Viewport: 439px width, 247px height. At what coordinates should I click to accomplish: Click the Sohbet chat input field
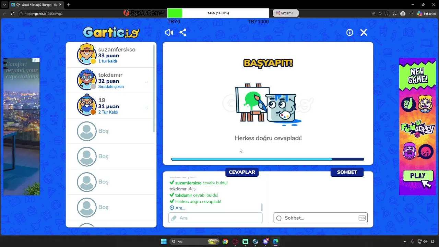321,218
